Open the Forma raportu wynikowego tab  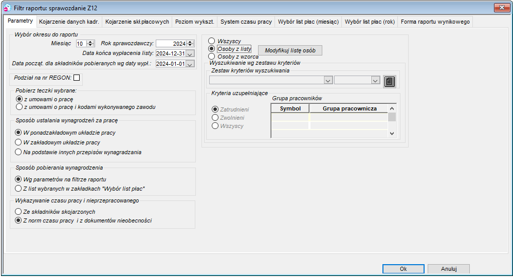click(435, 22)
